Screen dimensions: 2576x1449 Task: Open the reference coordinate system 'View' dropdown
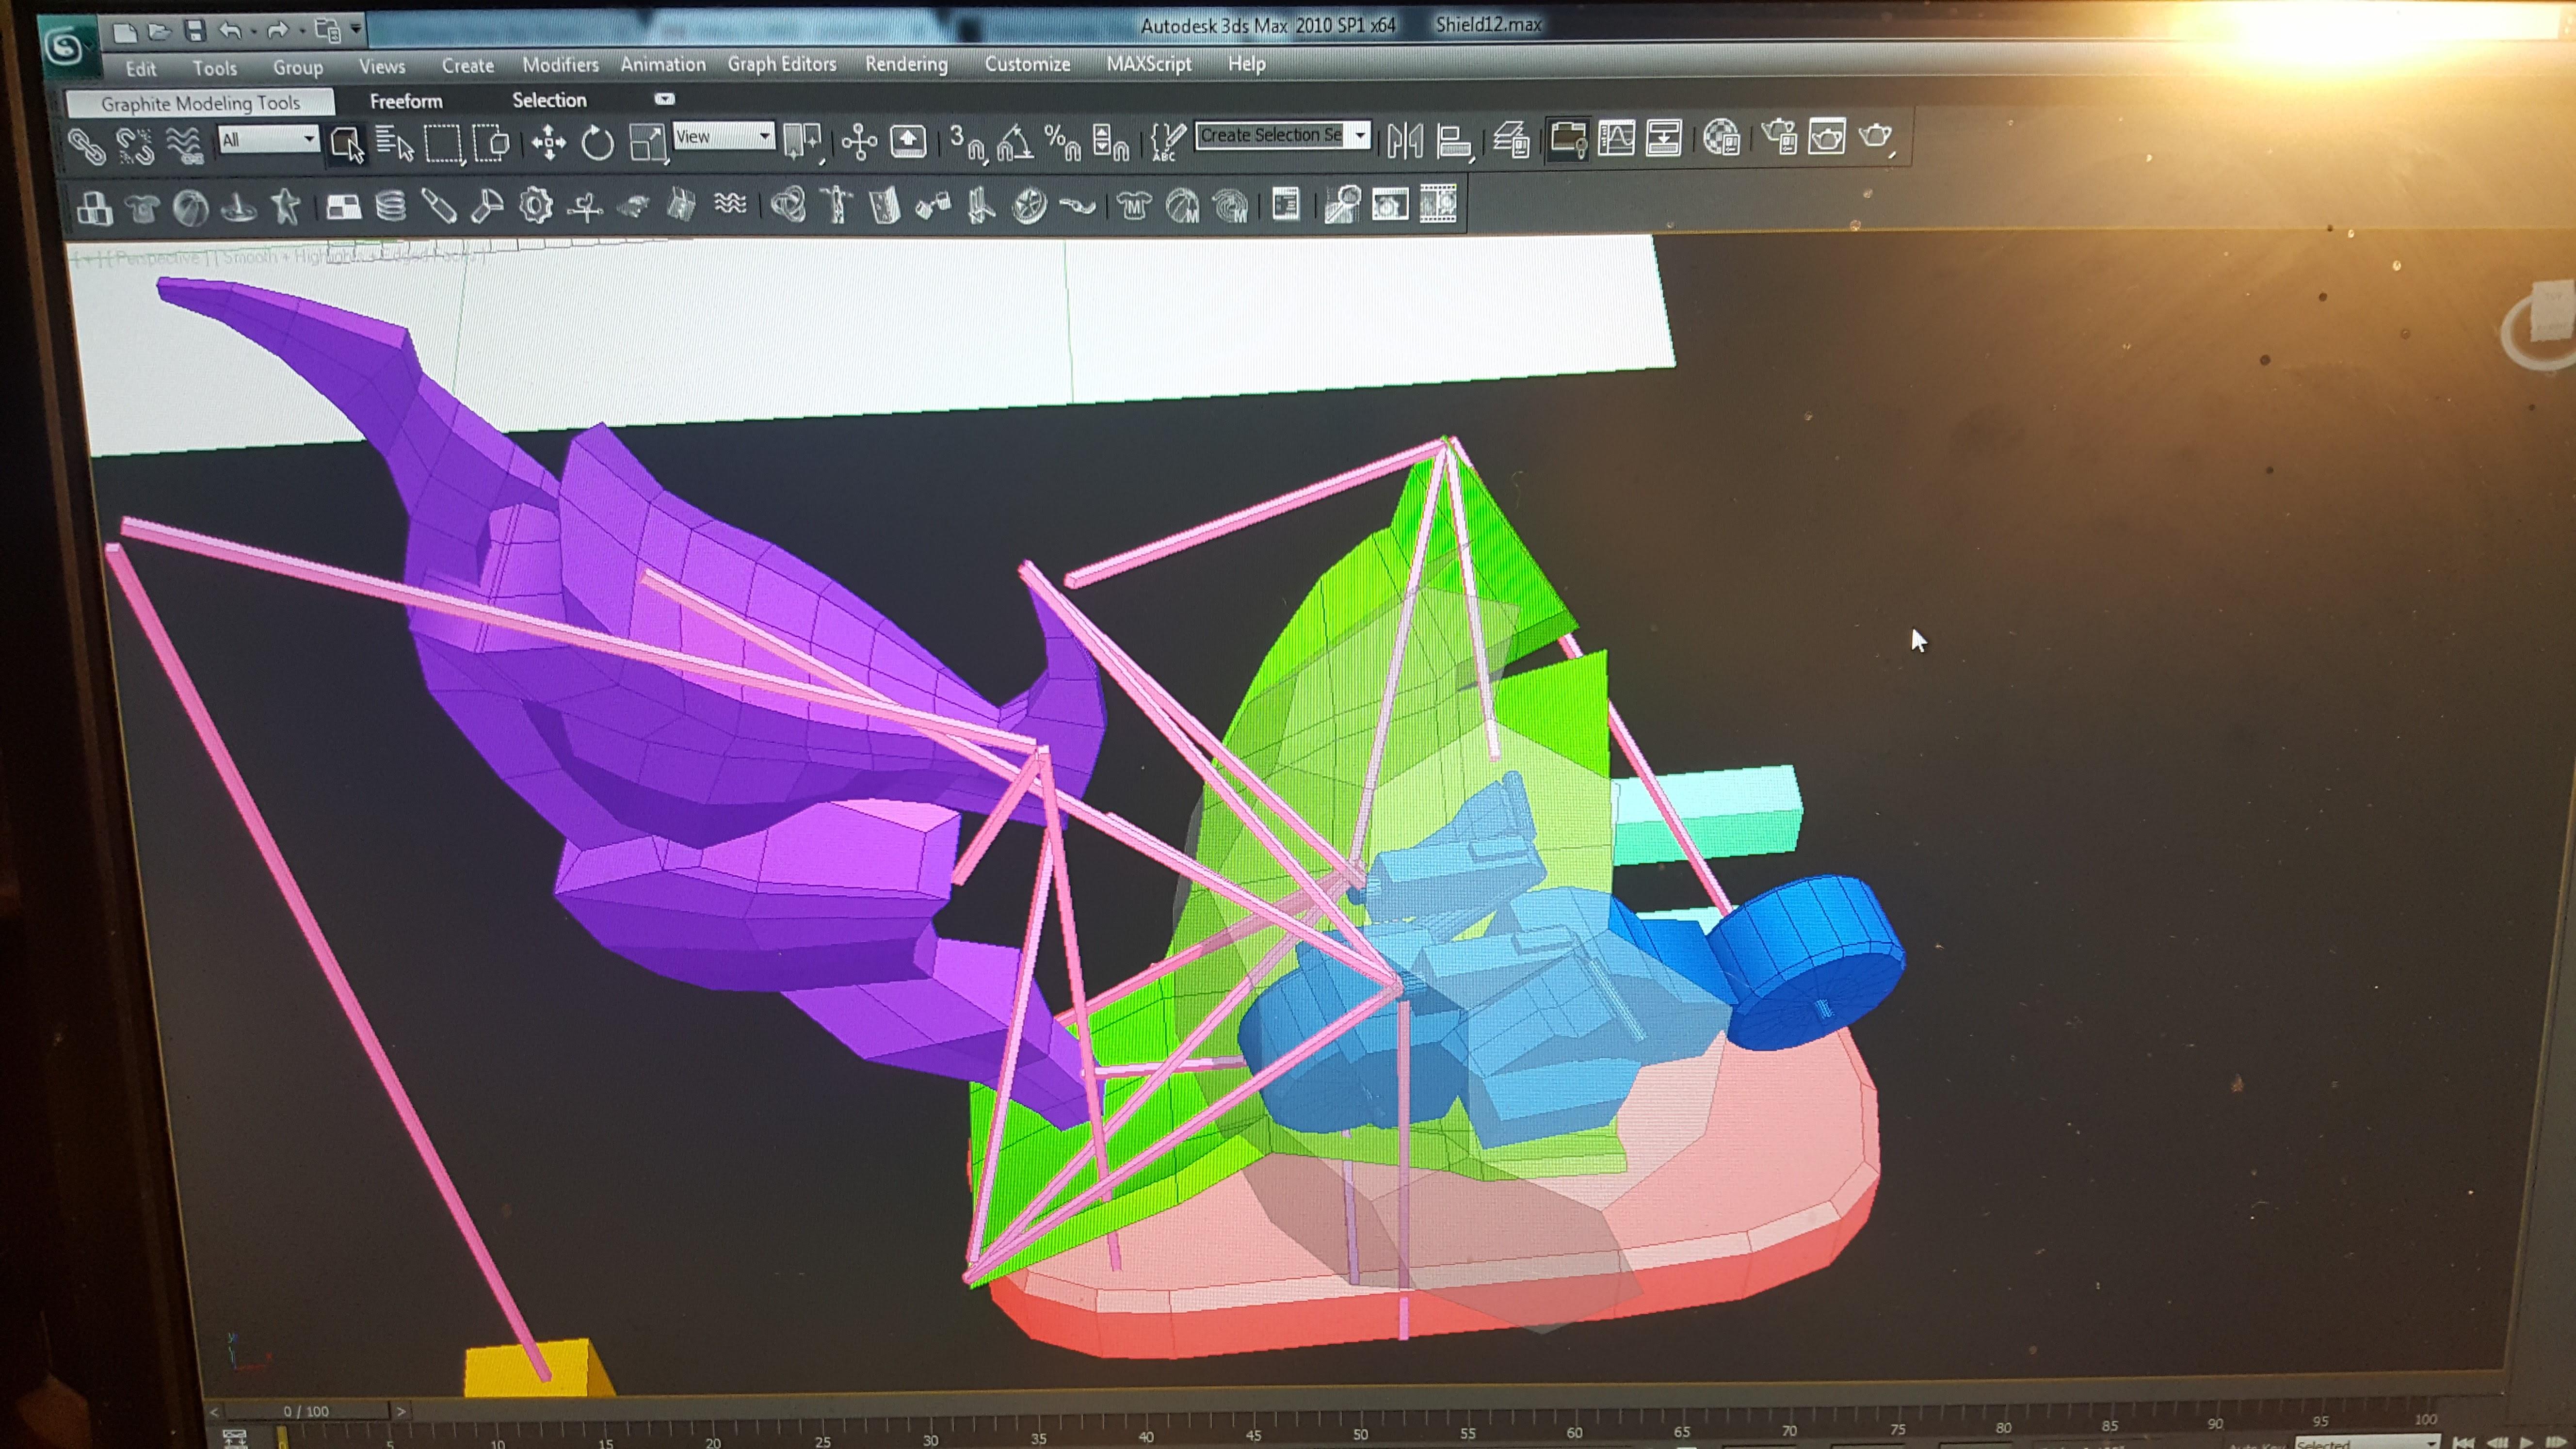click(724, 136)
